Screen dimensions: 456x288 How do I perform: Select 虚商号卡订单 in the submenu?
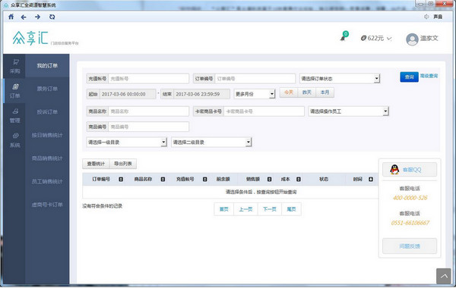tap(47, 205)
